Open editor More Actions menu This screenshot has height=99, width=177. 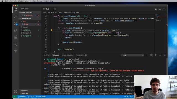[164, 9]
